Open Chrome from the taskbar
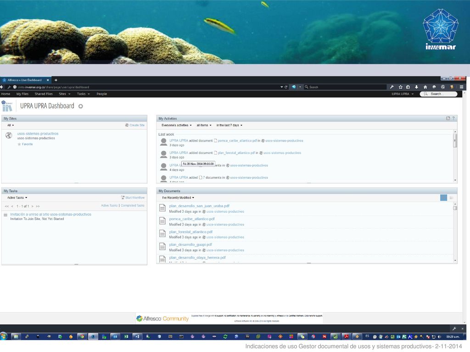This screenshot has height=352, width=470. click(82, 336)
